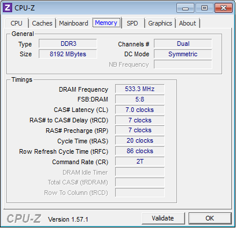Open the Caches tab
The height and width of the screenshot is (228, 236).
[42, 23]
